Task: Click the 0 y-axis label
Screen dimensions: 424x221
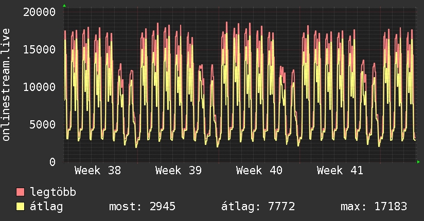Action: pos(52,162)
